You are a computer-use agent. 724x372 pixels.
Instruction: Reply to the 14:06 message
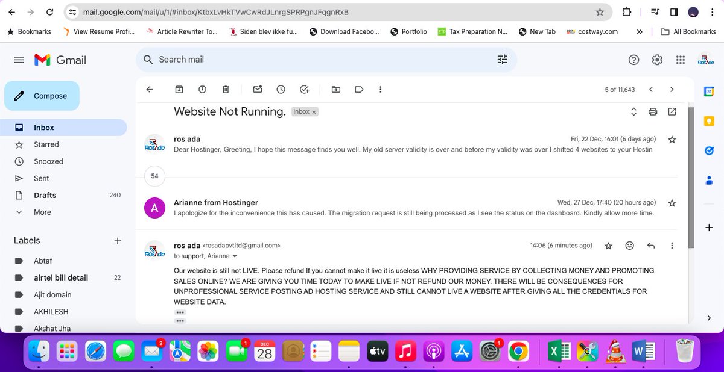coord(651,246)
